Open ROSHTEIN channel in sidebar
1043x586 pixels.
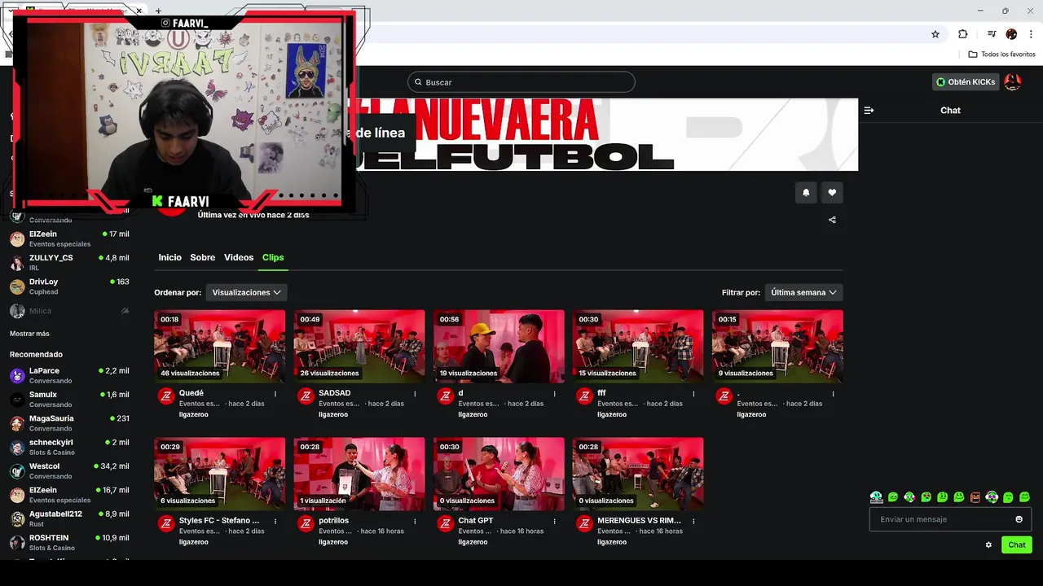pos(69,543)
